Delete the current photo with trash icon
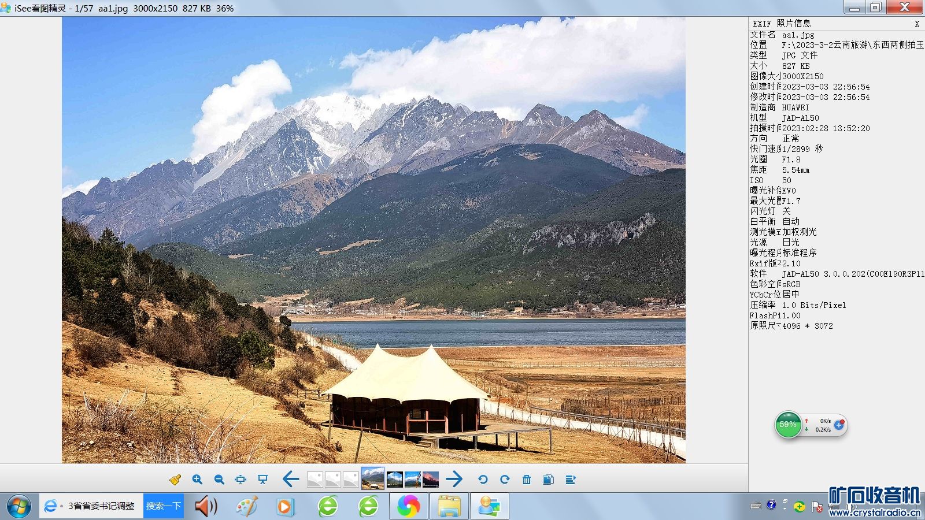 [x=527, y=480]
